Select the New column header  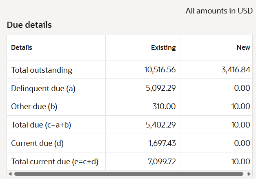click(x=243, y=47)
